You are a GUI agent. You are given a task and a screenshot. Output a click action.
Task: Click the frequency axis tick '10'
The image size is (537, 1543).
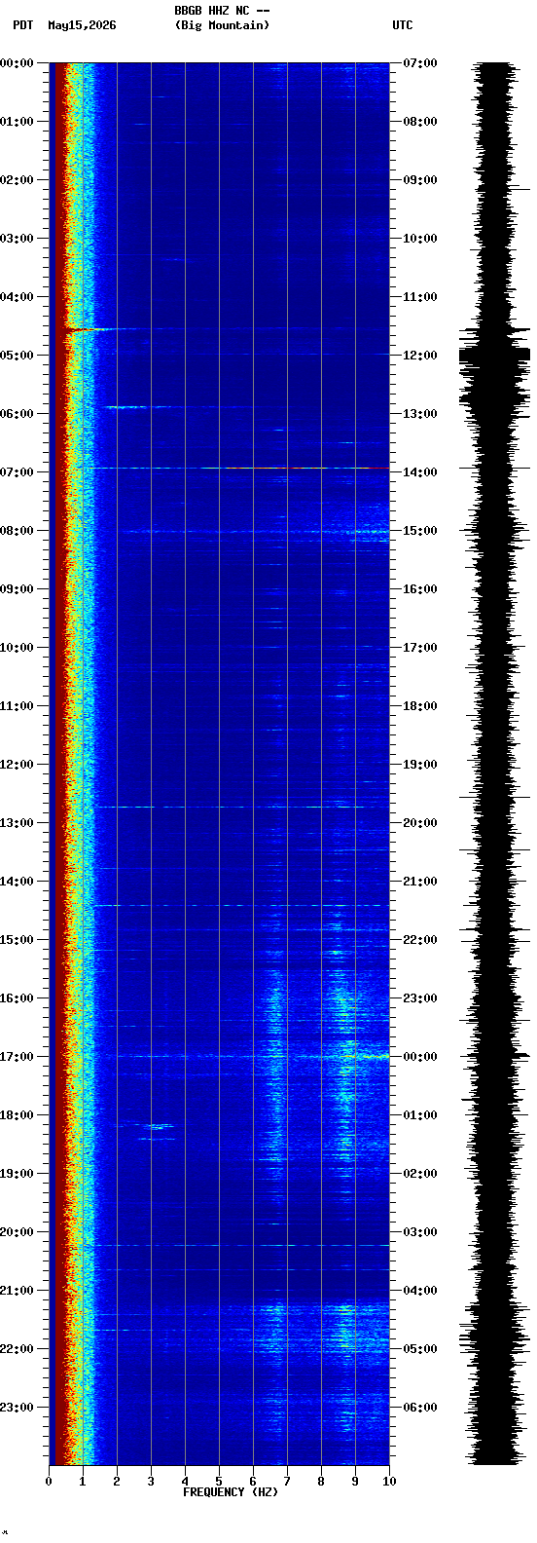(389, 1482)
